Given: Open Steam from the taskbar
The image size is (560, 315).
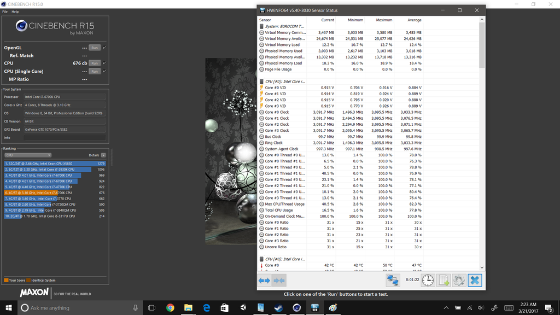Looking at the screenshot, I should [278, 308].
